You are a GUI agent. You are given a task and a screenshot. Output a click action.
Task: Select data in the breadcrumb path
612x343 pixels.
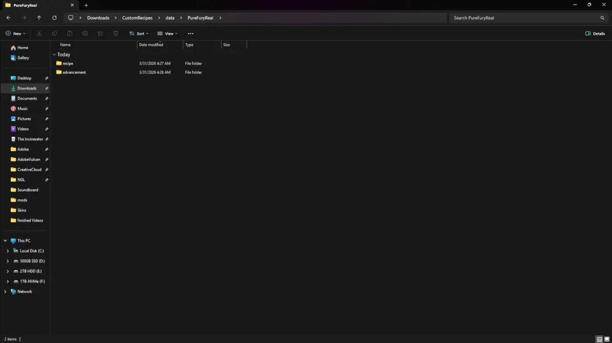click(x=170, y=18)
